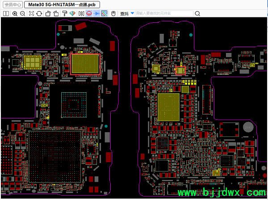Viewport: 268px width, 200px height.
Task: Click the search magnifier button
Action: point(197,13)
